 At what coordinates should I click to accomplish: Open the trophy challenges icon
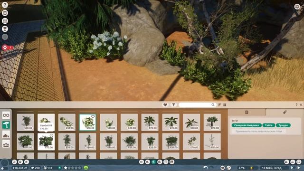point(5,29)
